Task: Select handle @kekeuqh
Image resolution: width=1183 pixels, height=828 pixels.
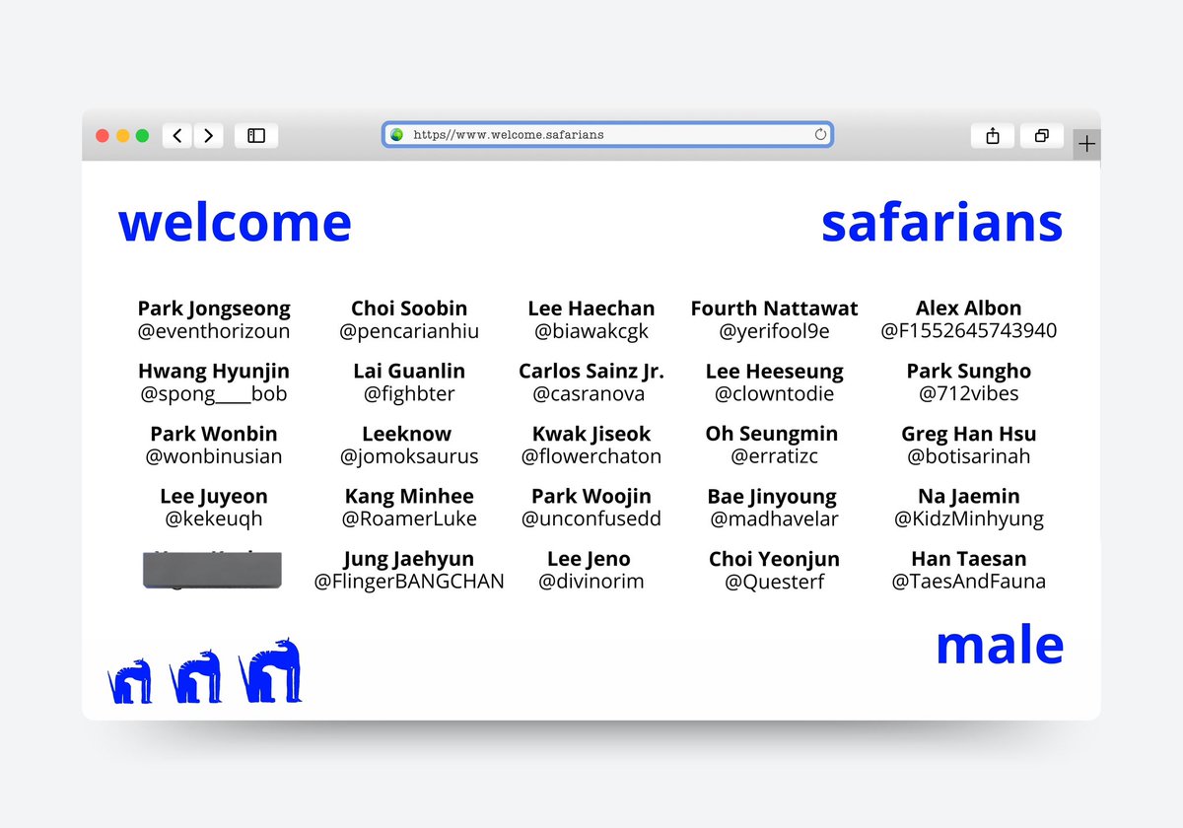Action: (x=214, y=519)
